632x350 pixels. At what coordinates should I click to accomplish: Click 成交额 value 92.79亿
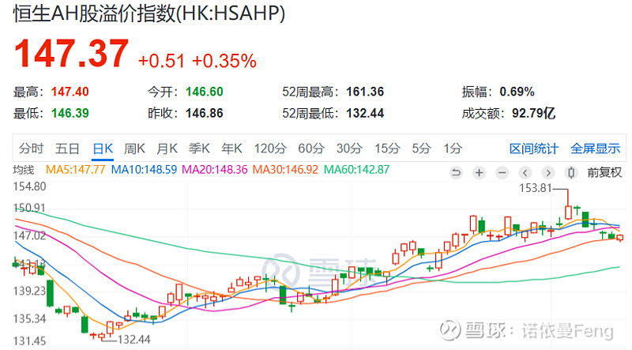tap(534, 113)
